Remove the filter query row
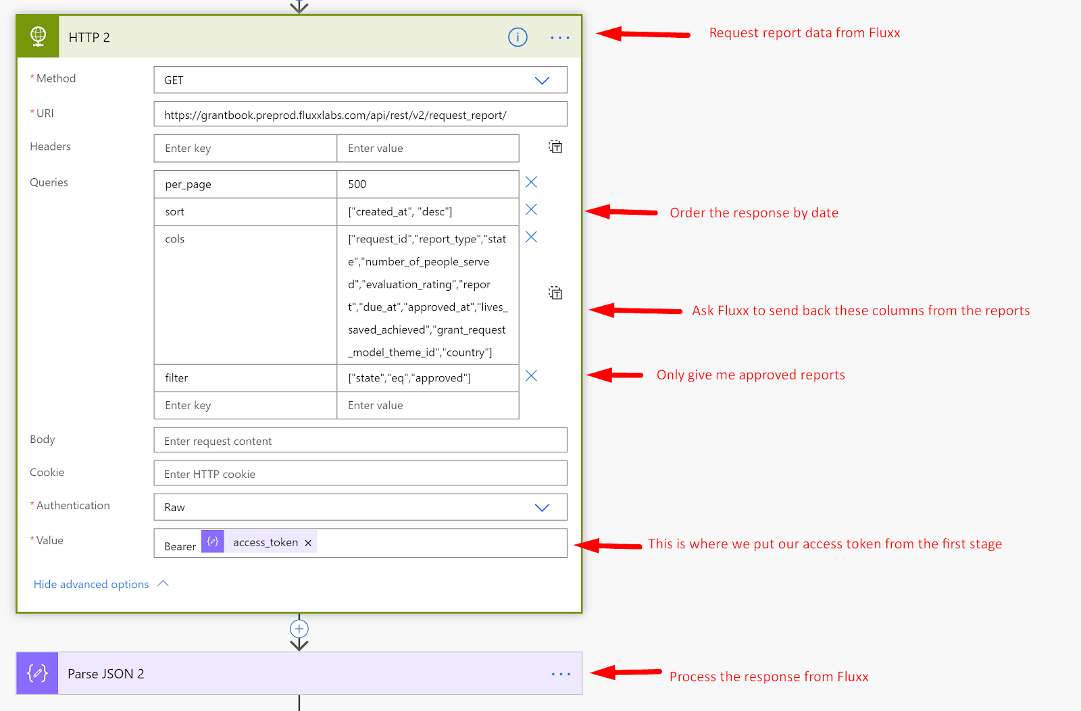Screen dimensions: 1081x711 (x=532, y=376)
